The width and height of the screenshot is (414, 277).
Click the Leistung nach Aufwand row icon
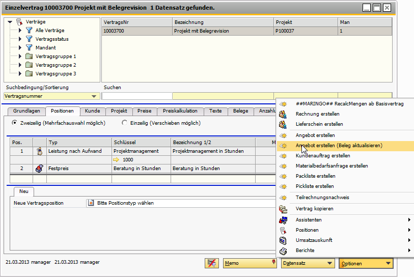point(39,151)
